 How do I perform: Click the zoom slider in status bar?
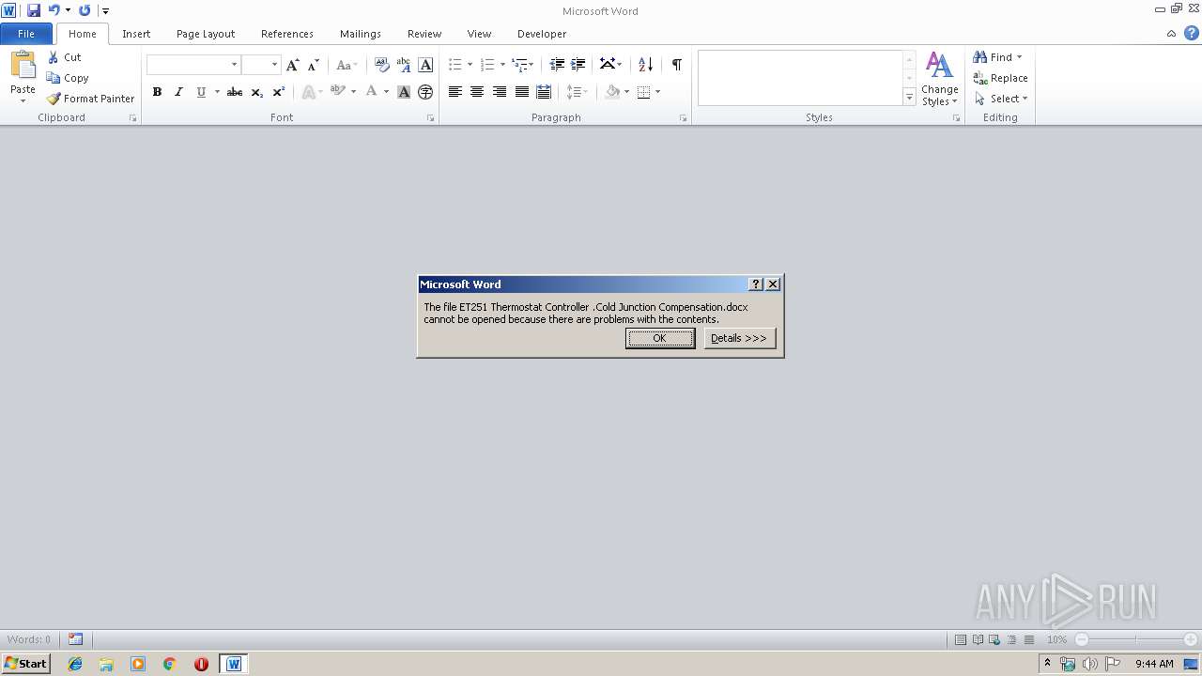(x=1136, y=639)
